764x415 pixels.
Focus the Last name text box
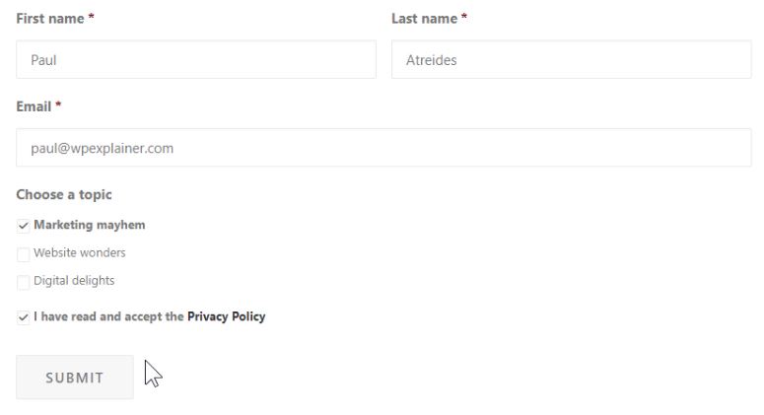click(x=571, y=60)
